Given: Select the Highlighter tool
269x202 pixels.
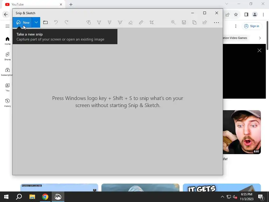Looking at the screenshot, I should [x=120, y=22].
